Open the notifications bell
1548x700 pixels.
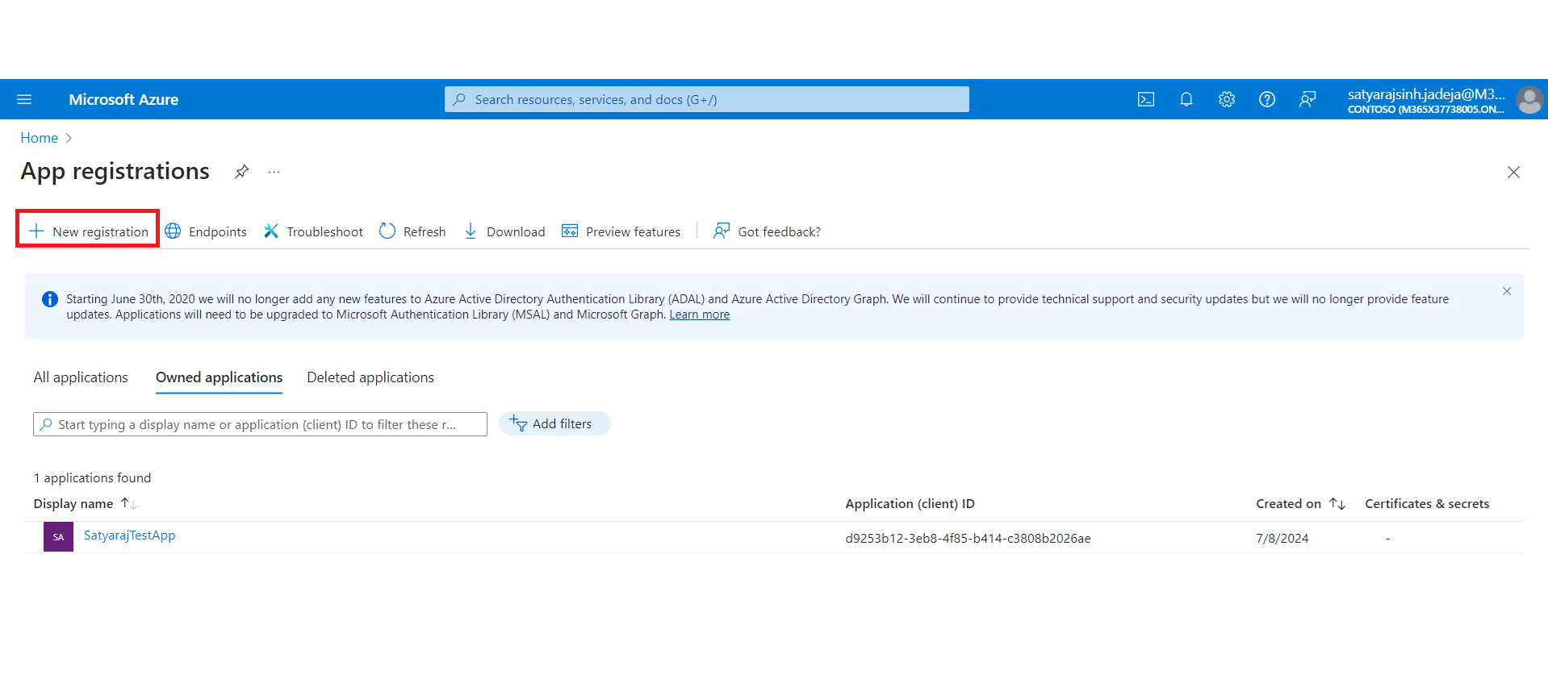pos(1186,99)
